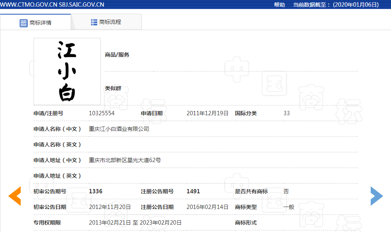This screenshot has height=232, width=391.
Task: Click the 申请人名称（英文） label
Action: (x=57, y=145)
